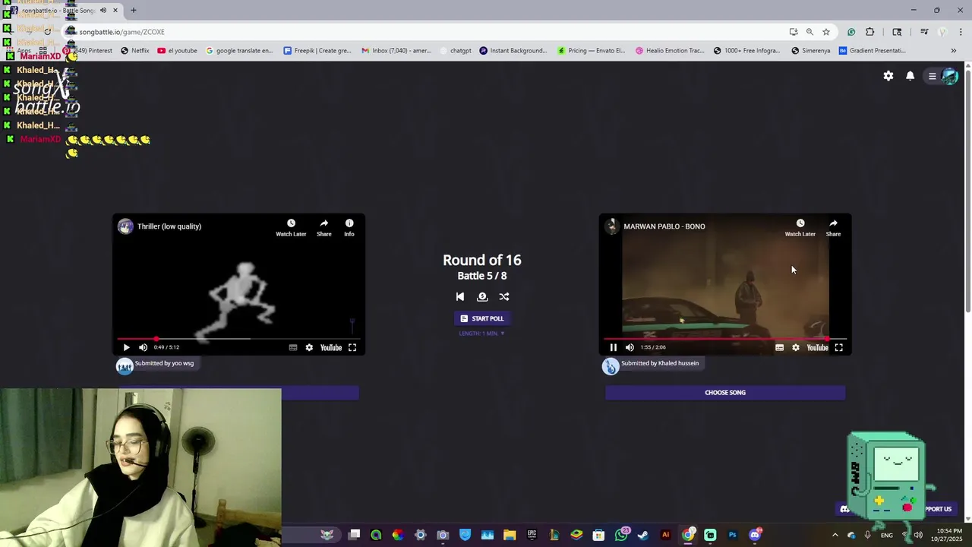Open the Inbox Gmail bookmark

396,51
